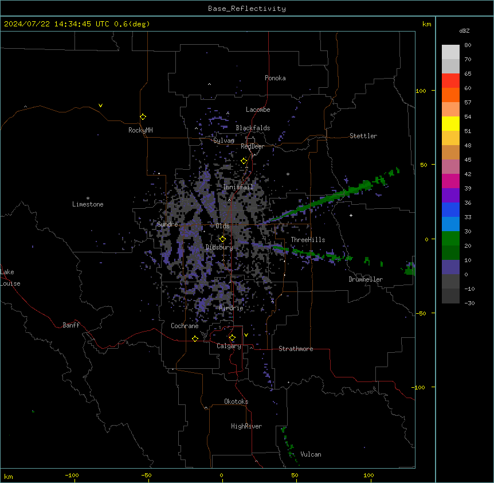Click the RedDeer city label

point(252,146)
